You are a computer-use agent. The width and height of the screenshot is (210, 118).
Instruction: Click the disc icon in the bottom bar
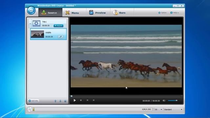[30, 109]
